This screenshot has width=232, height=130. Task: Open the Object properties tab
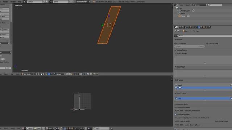coord(191,27)
